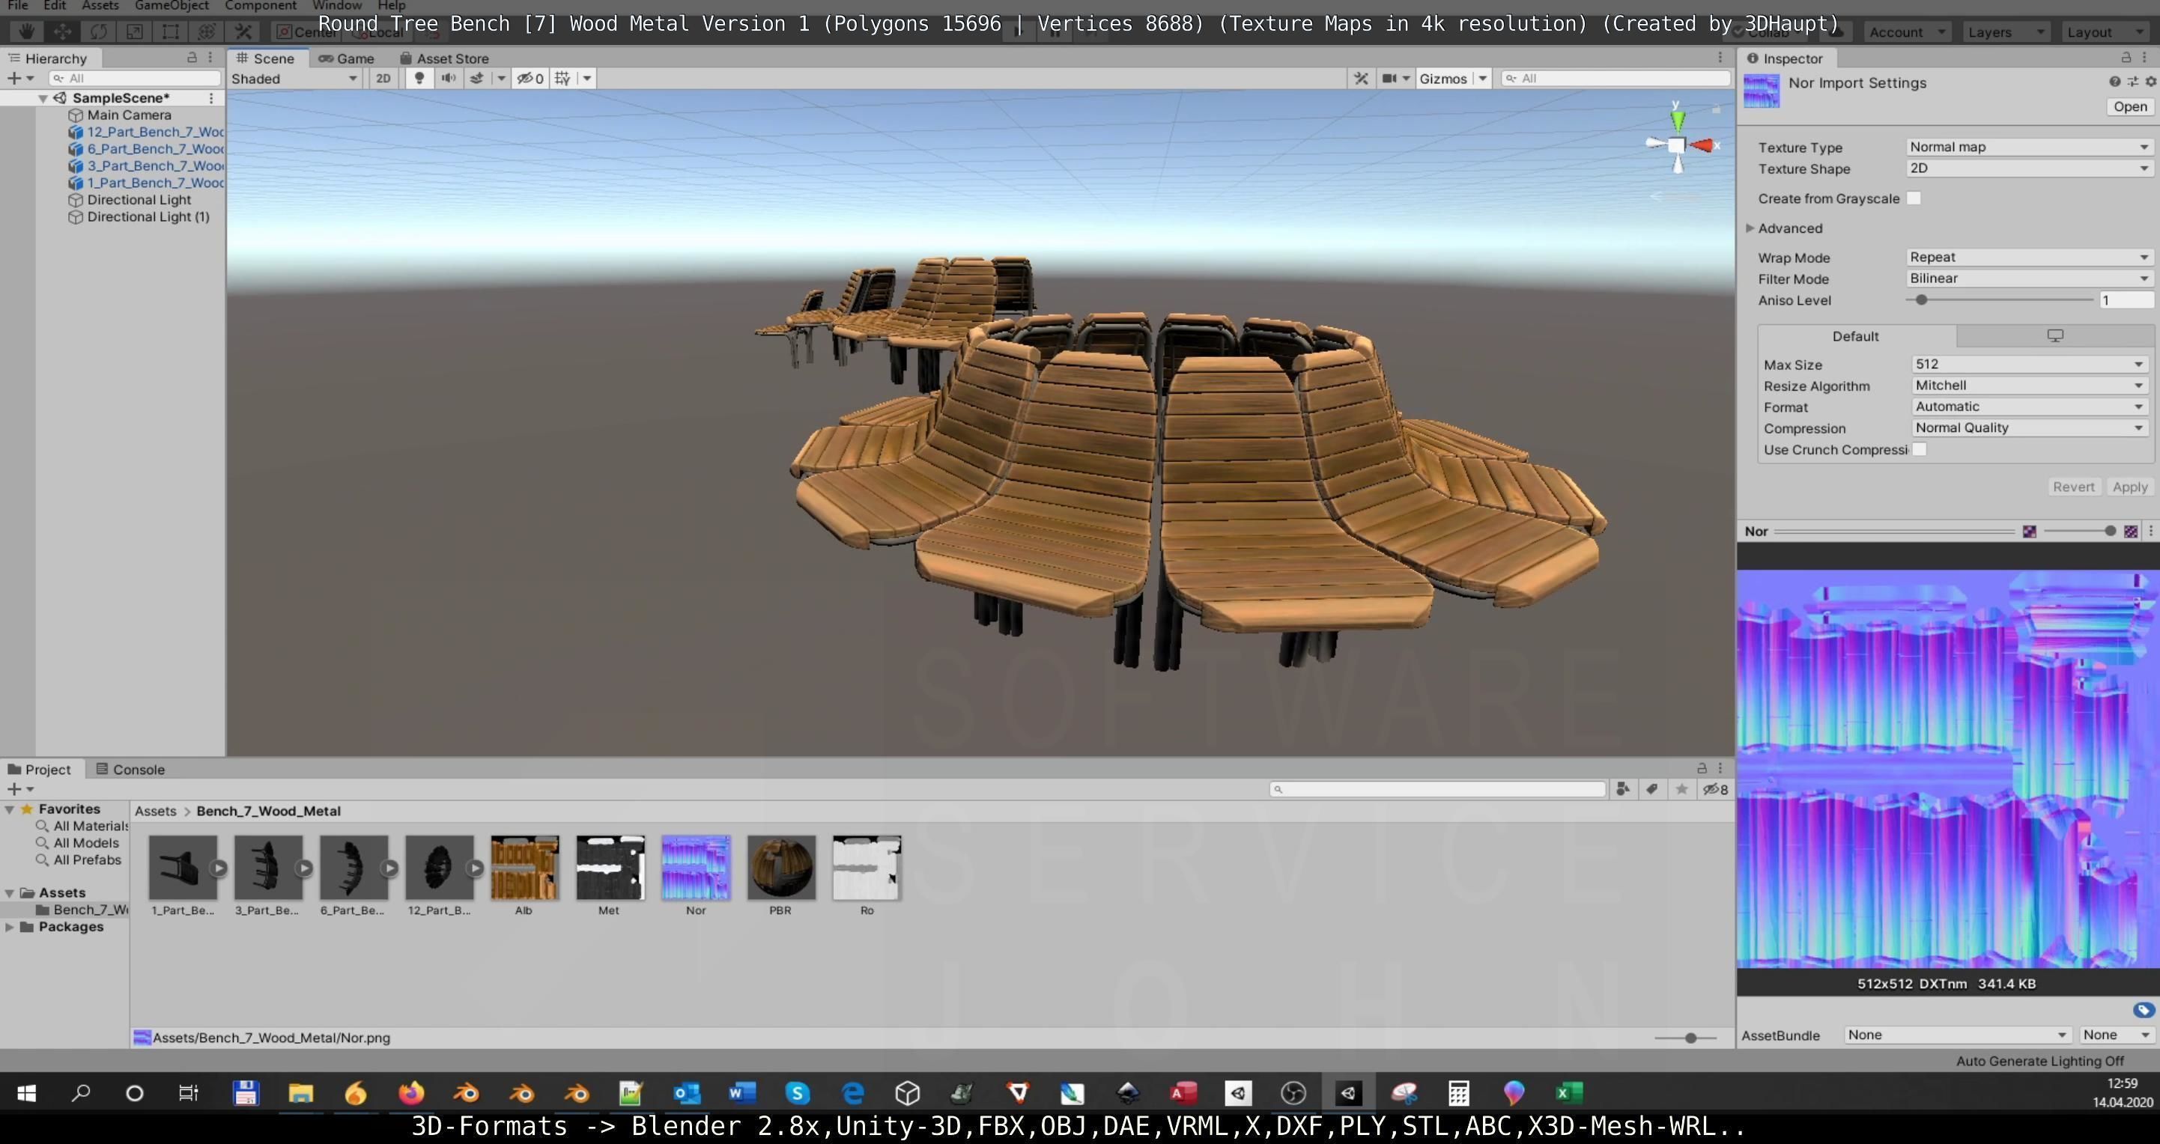2160x1144 pixels.
Task: Click the Apply button
Action: pos(2129,487)
